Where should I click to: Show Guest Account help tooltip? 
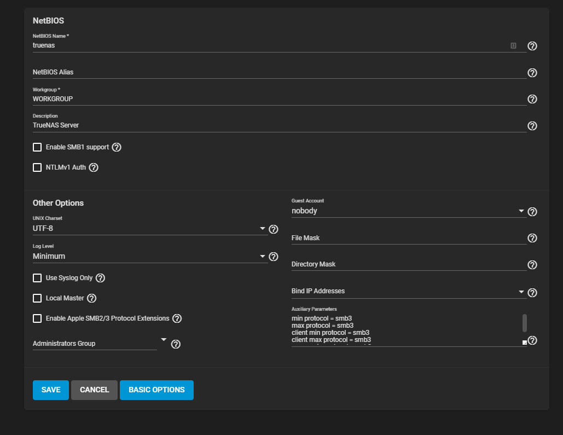point(532,212)
